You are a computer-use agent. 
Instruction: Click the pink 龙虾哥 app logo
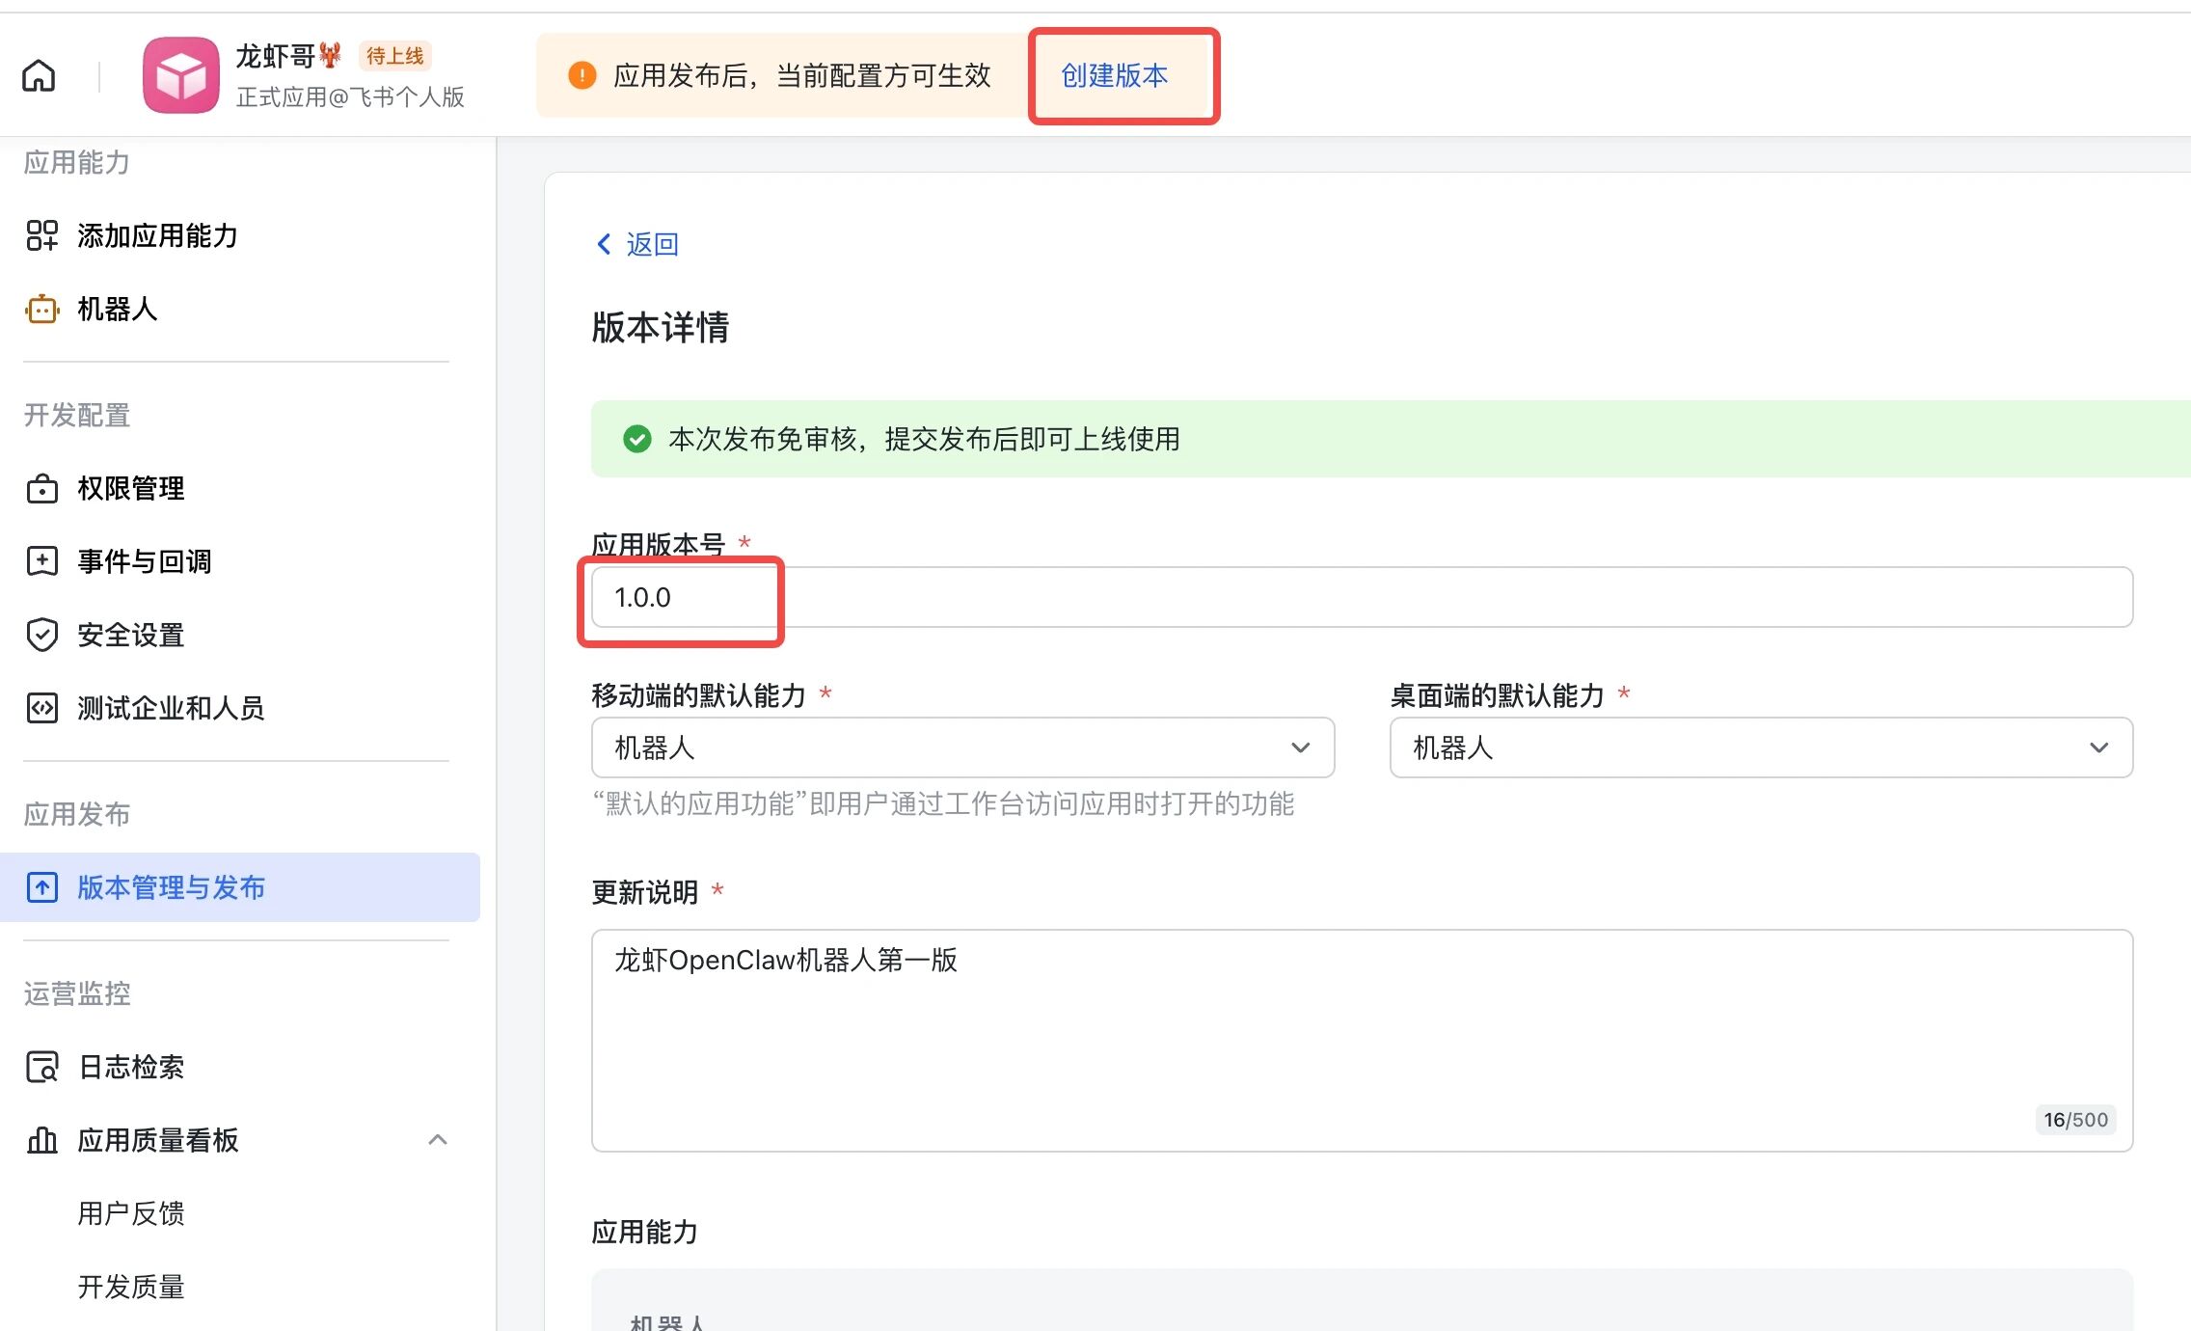pos(181,75)
